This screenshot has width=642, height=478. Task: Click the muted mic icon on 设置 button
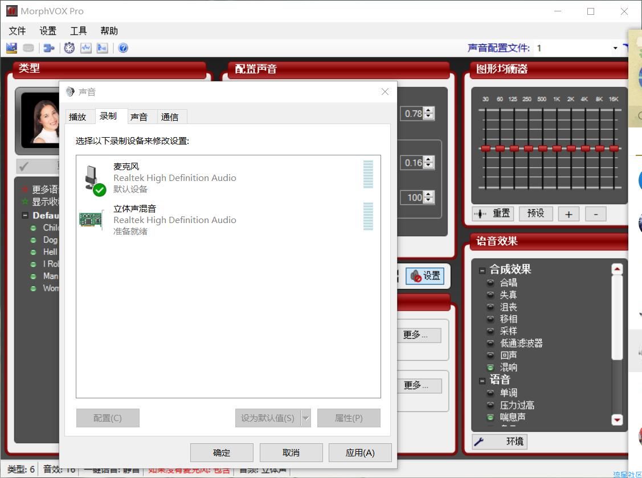(x=416, y=276)
